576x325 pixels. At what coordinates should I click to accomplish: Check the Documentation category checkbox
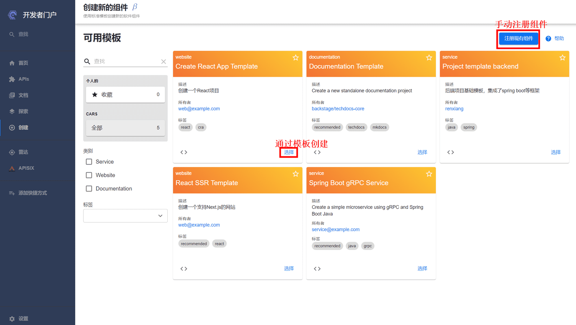click(89, 189)
